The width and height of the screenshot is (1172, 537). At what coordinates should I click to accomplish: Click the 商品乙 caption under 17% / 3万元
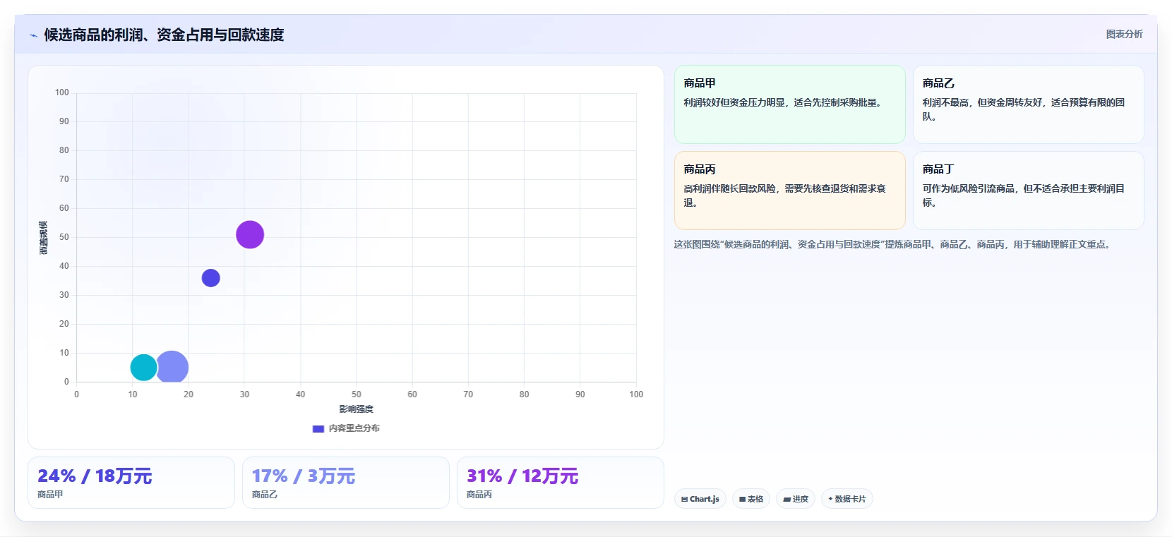(x=265, y=495)
